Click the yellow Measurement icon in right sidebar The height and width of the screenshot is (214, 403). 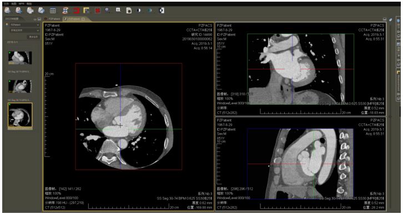(x=399, y=72)
